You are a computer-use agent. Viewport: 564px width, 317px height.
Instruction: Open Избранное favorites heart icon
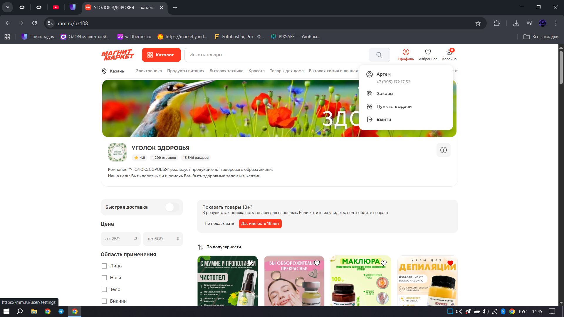(428, 55)
